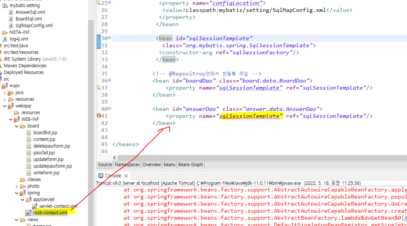The height and width of the screenshot is (226, 407).
Task: Open deletepassform.jsp file
Action: click(52, 146)
